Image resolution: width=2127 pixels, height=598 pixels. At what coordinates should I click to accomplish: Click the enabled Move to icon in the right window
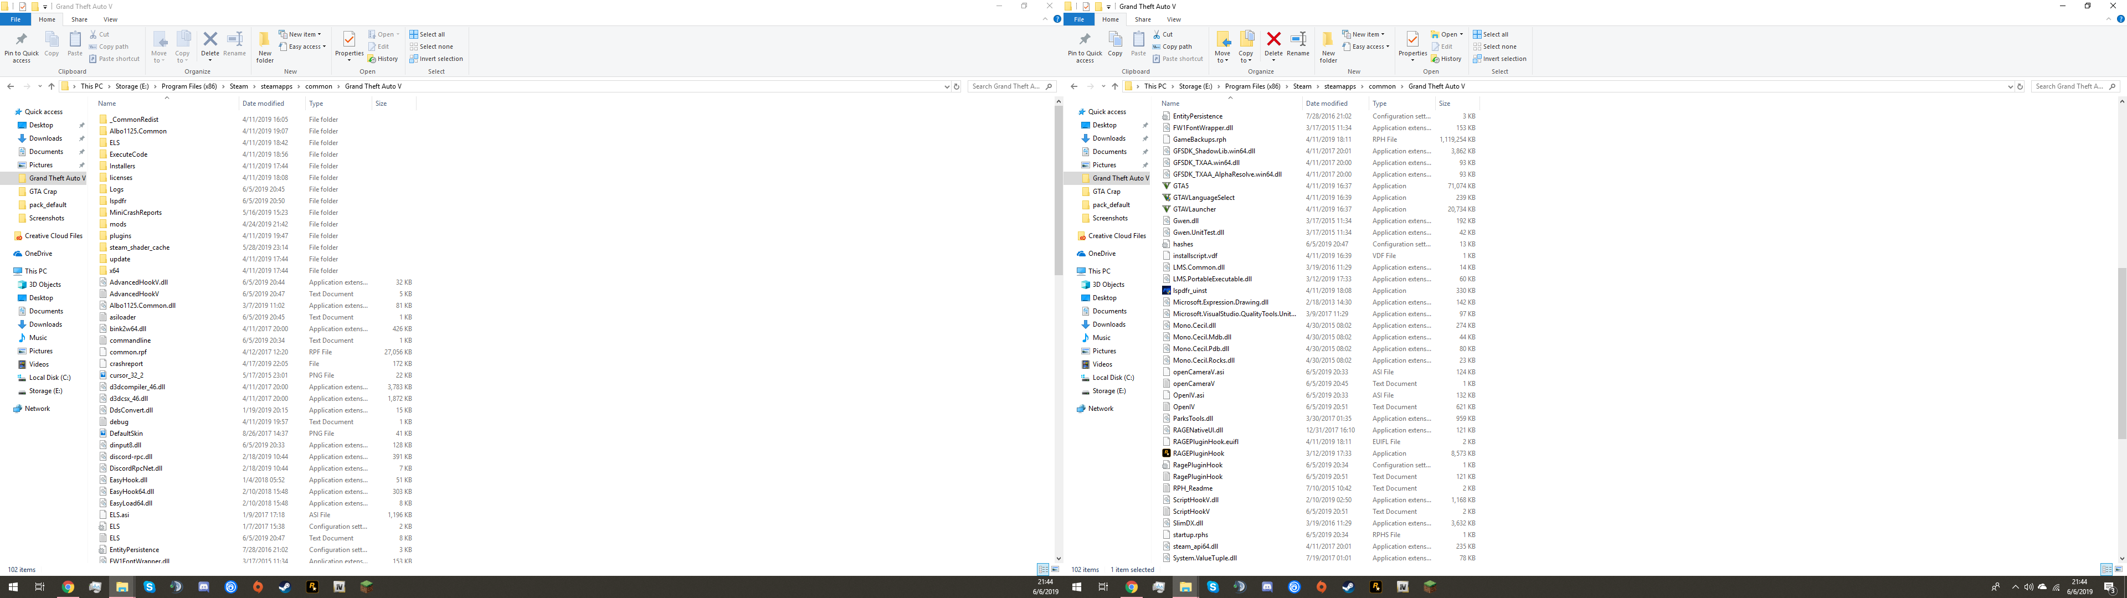(1223, 40)
